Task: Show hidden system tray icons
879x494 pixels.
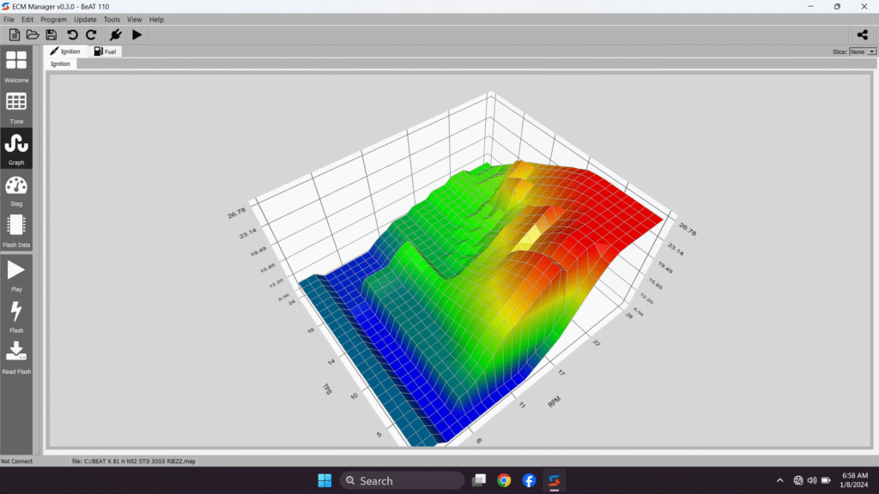Action: pyautogui.click(x=779, y=480)
